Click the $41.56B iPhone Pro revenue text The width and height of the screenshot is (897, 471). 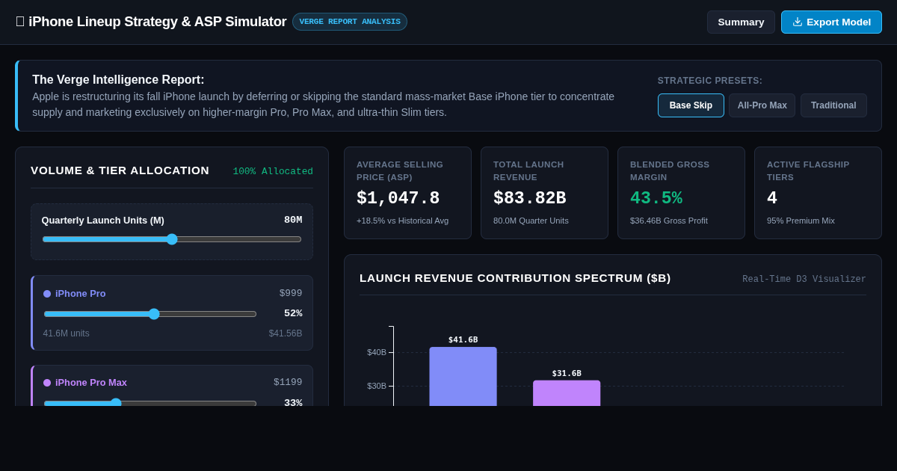286,333
